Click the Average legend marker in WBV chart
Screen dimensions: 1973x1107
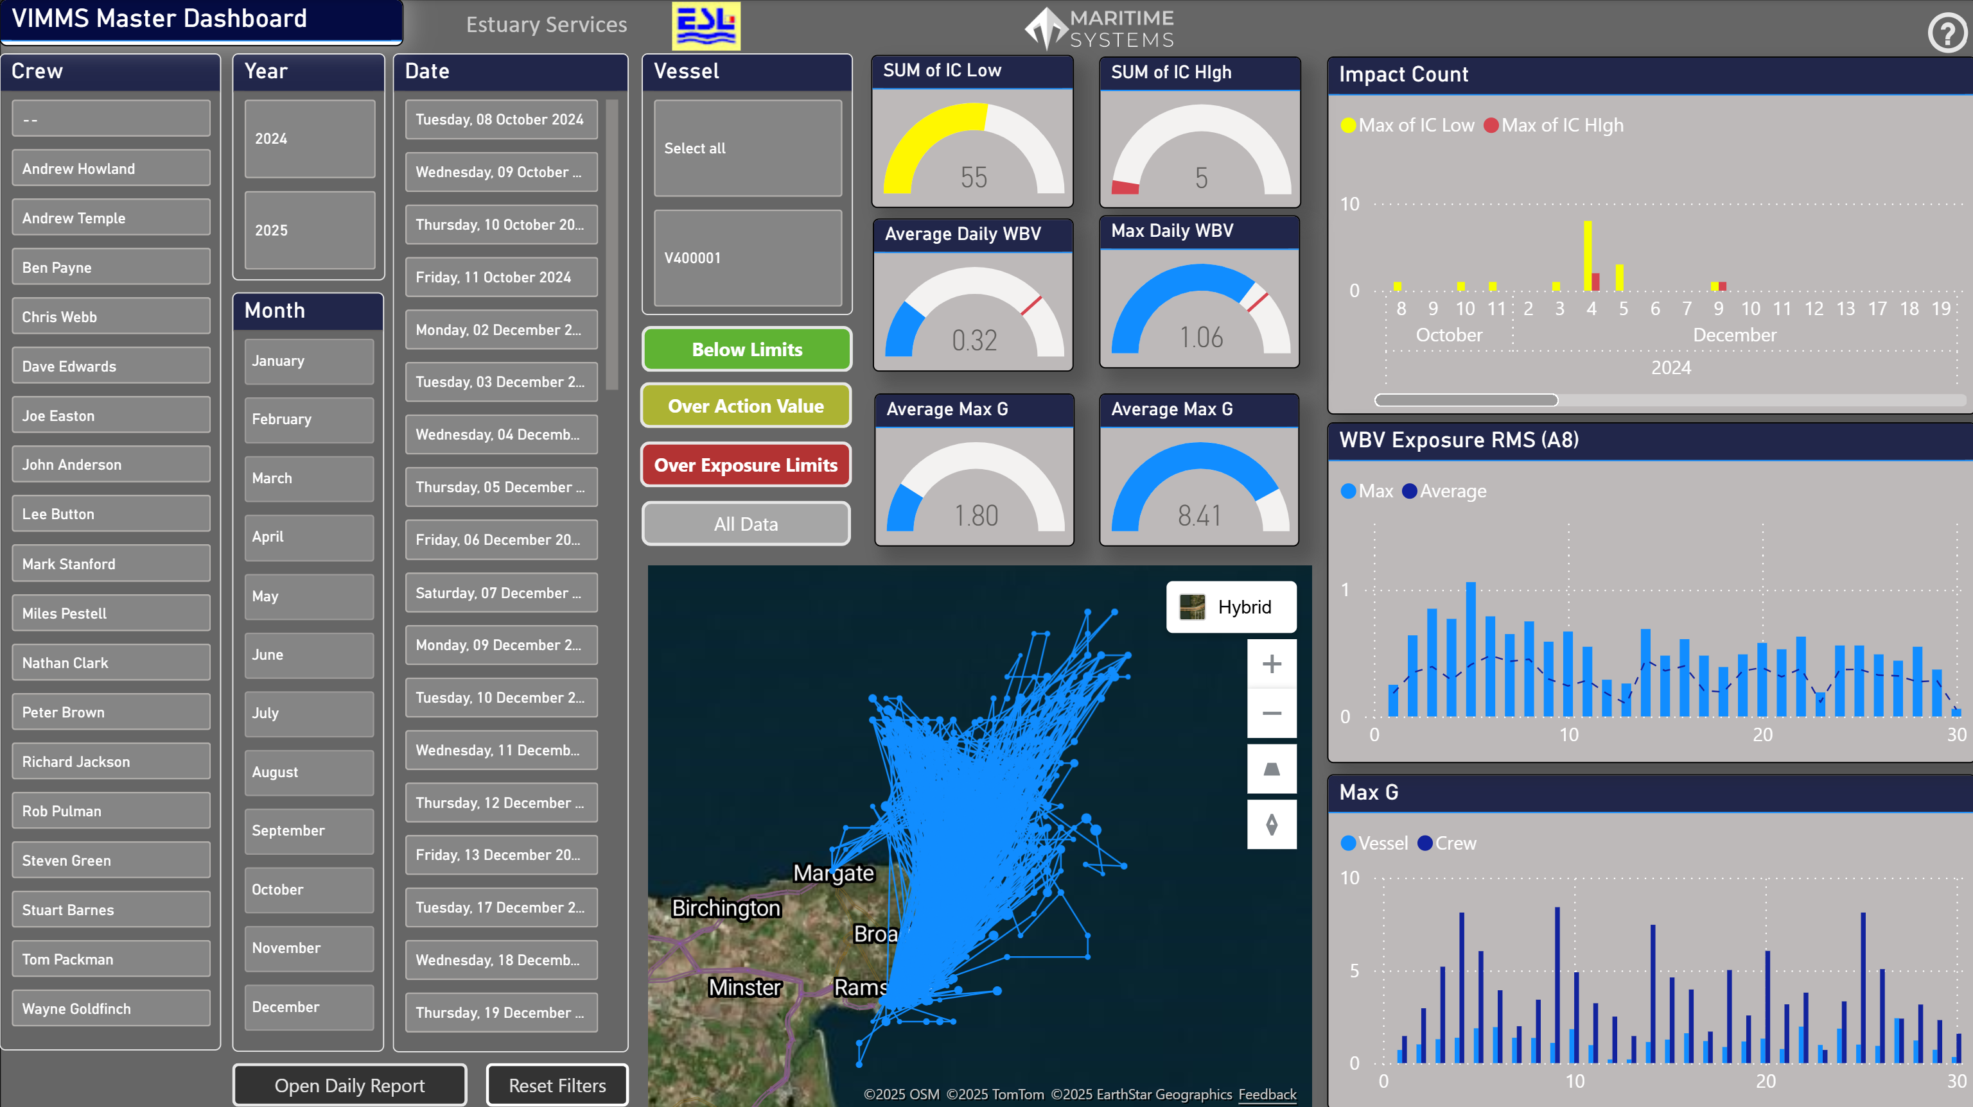pos(1409,491)
